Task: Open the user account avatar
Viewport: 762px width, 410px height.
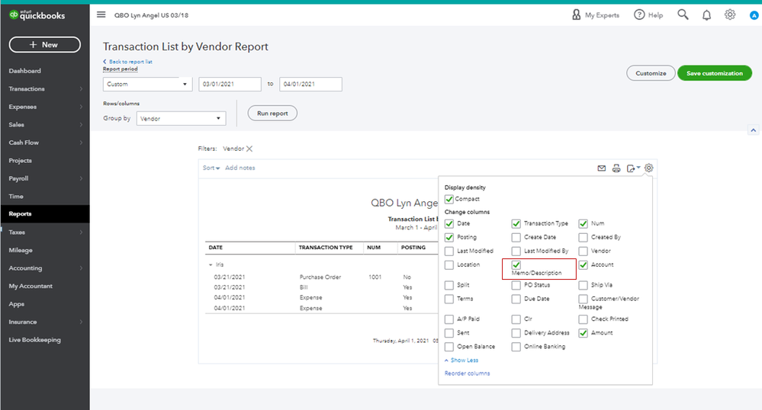Action: (x=754, y=15)
